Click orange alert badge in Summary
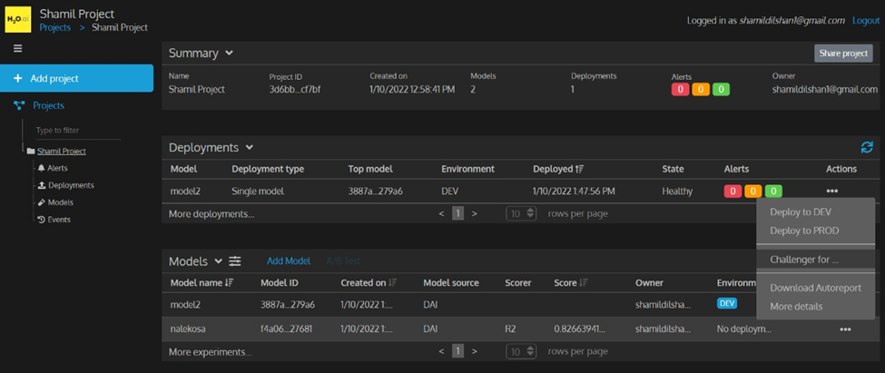 (x=700, y=90)
